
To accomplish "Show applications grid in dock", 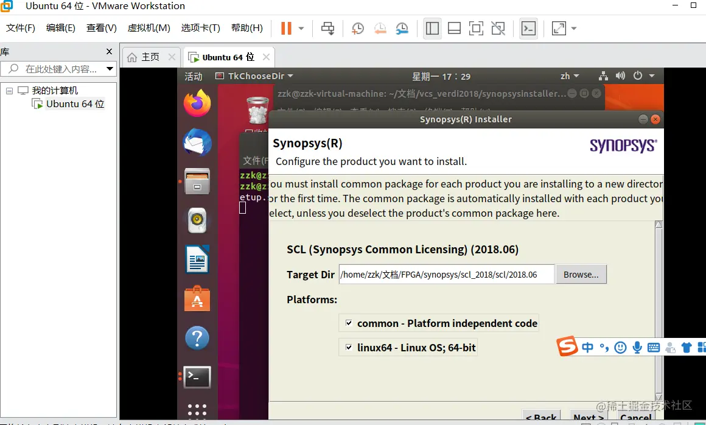I will click(x=197, y=410).
